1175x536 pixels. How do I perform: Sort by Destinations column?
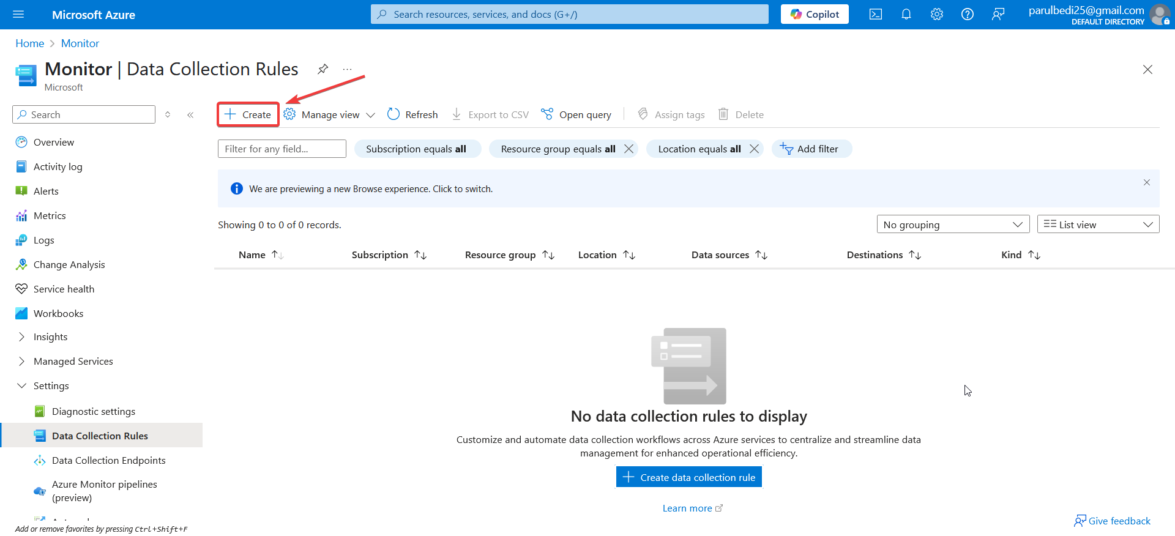pyautogui.click(x=884, y=255)
